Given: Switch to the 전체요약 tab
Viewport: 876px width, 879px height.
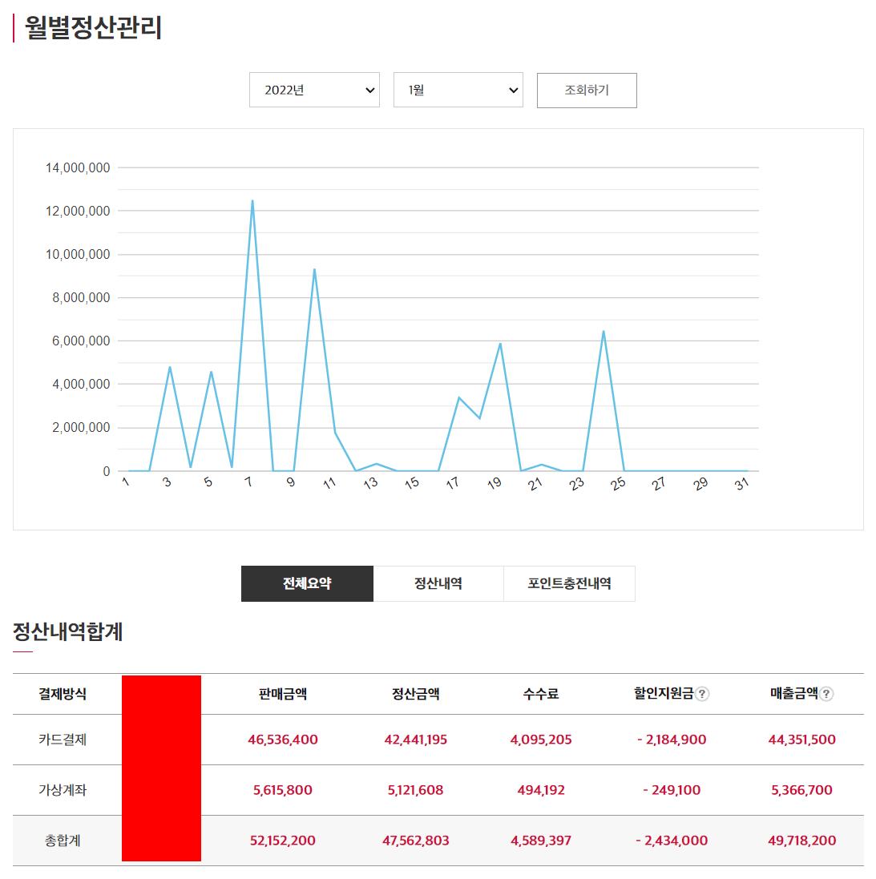Looking at the screenshot, I should click(x=307, y=583).
